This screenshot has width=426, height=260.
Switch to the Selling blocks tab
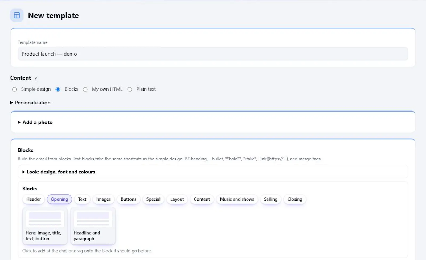pos(271,199)
